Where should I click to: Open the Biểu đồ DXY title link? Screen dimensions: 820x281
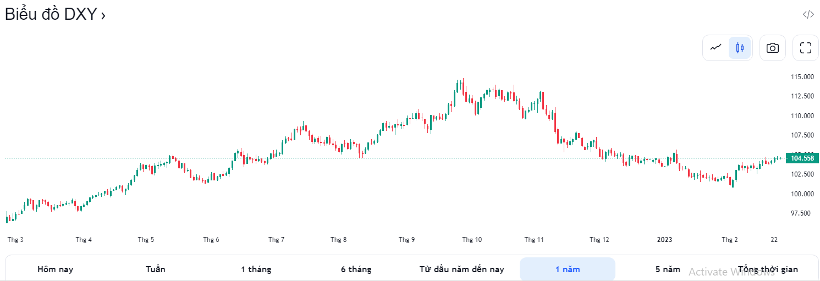pyautogui.click(x=51, y=15)
